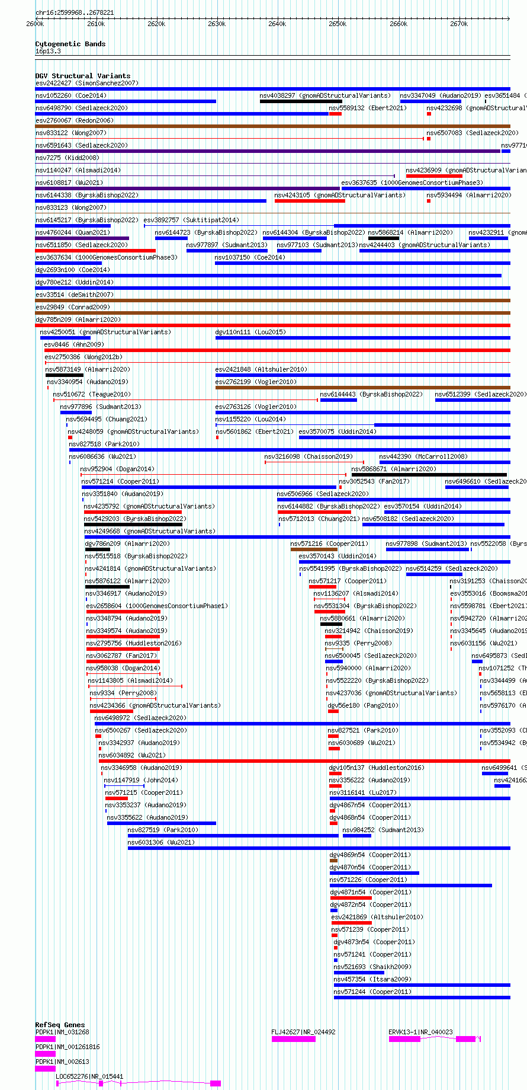Click LOC652276|NR_015441 gene label
The height and width of the screenshot is (1090, 527).
tap(90, 1076)
